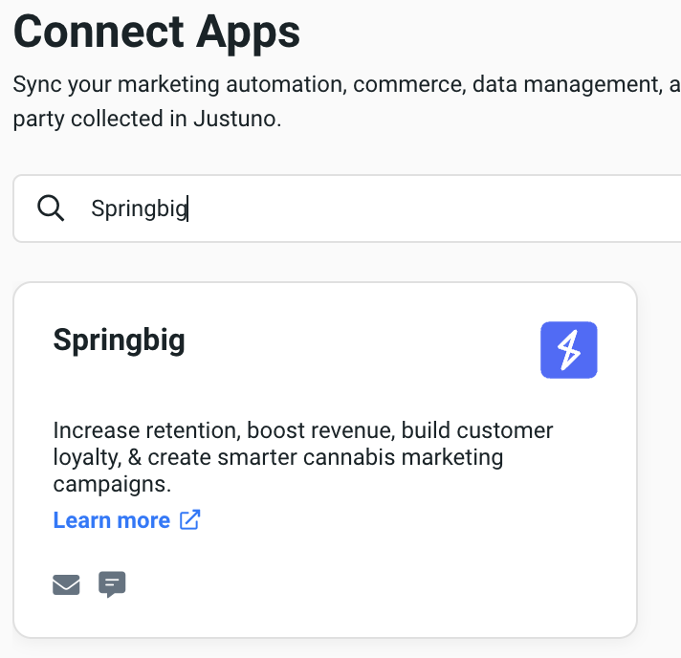This screenshot has height=658, width=681.
Task: Click empty space right of search text
Action: [430, 208]
